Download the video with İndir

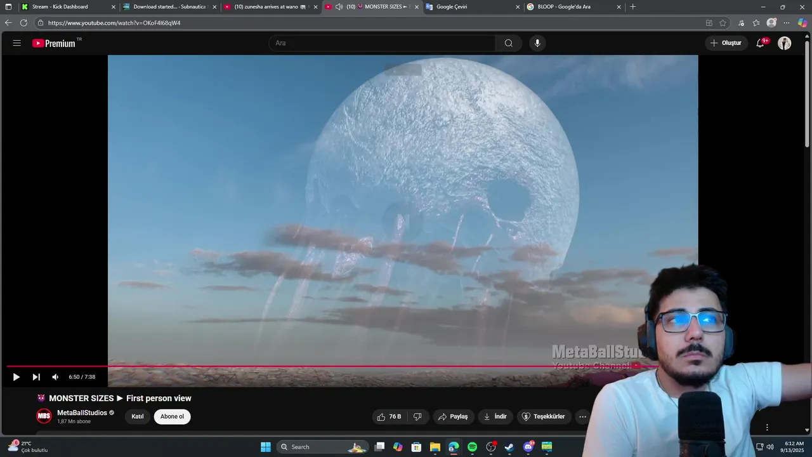coord(495,416)
